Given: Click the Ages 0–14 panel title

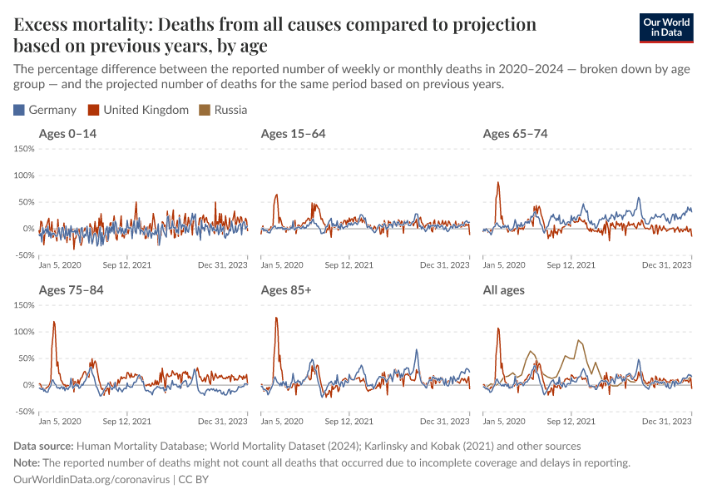Looking at the screenshot, I should pos(72,134).
